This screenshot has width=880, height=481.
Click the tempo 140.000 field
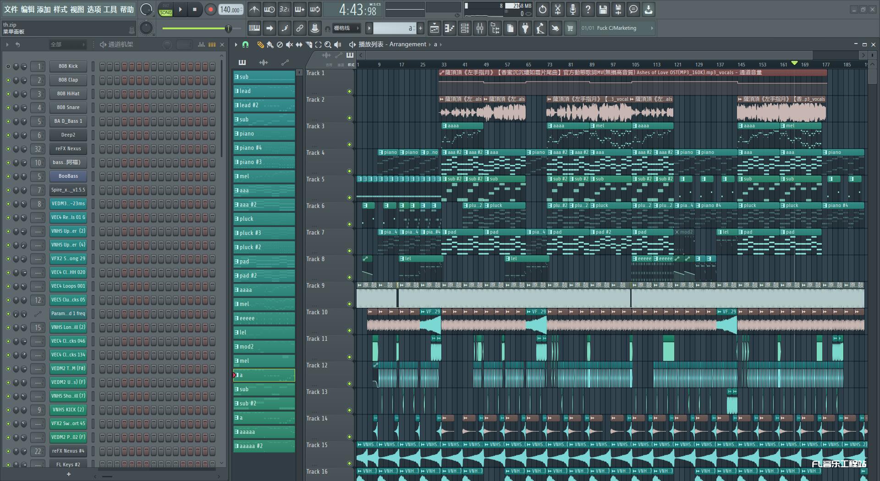tap(231, 10)
